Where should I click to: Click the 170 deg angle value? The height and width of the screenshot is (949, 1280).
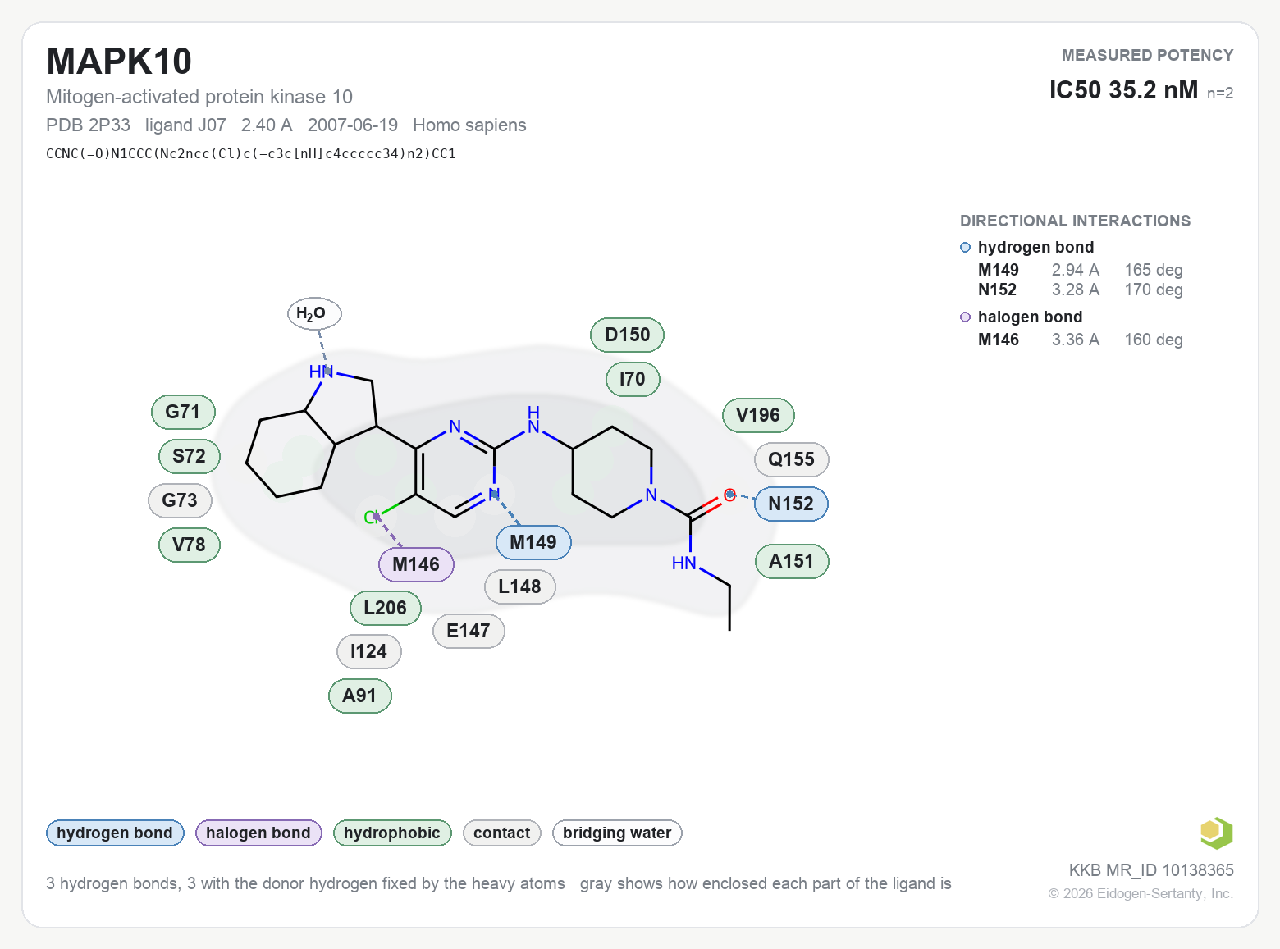point(1154,290)
